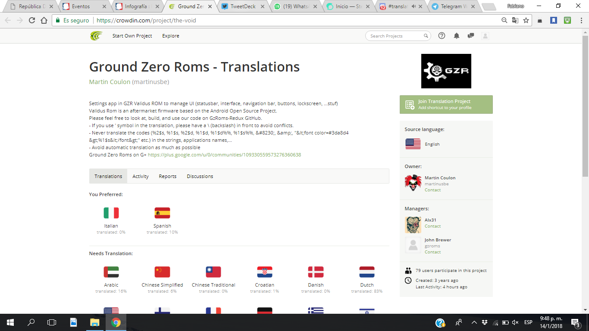The image size is (589, 331).
Task: Click the Join Translation Project button
Action: point(446,104)
